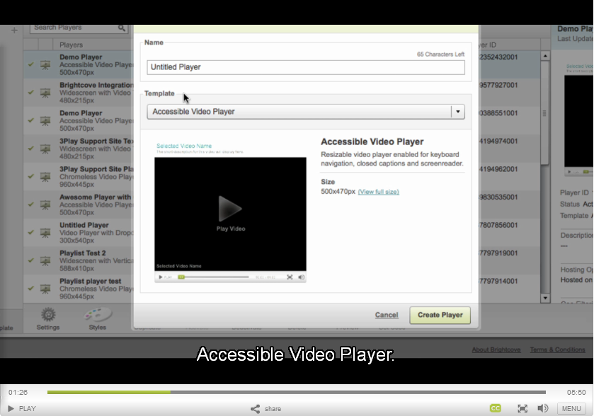594x416 pixels.
Task: Toggle closed captions with CC button
Action: coord(495,408)
